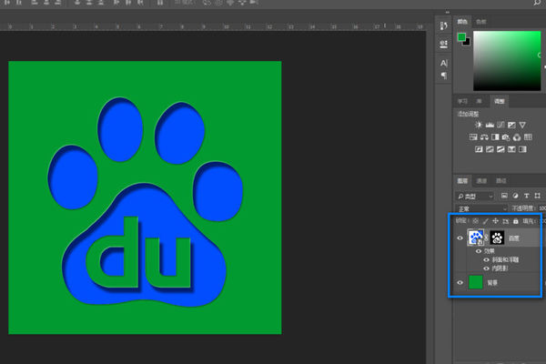Select the green 背景 layer thumbnail
The image size is (546, 364).
click(x=476, y=282)
